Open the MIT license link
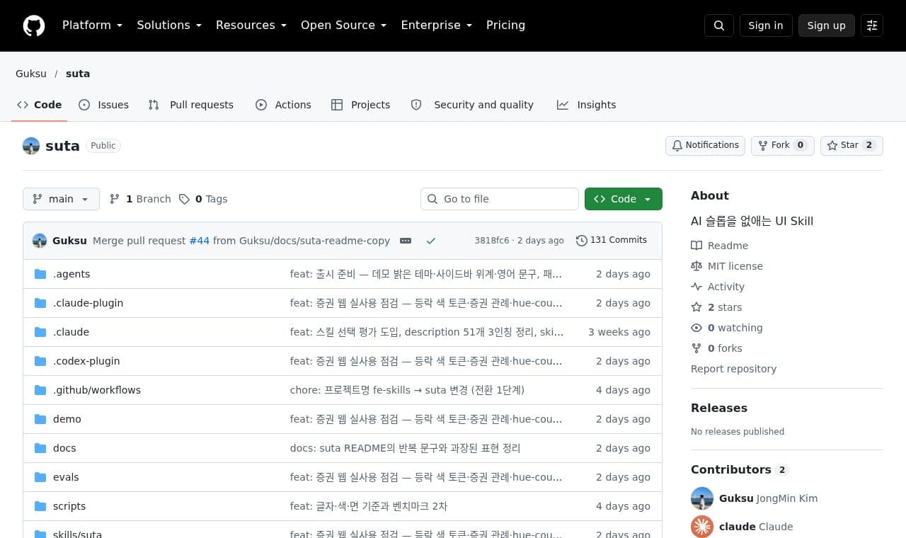906x538 pixels. point(727,266)
